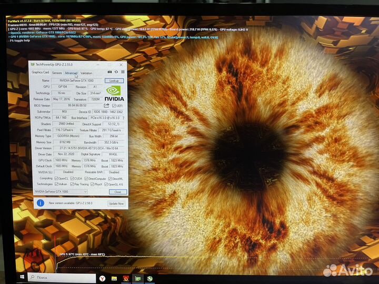Screen dimensions: 379x284
Task: Toggle the DirectCompute checkbox
Action: [x=86, y=179]
